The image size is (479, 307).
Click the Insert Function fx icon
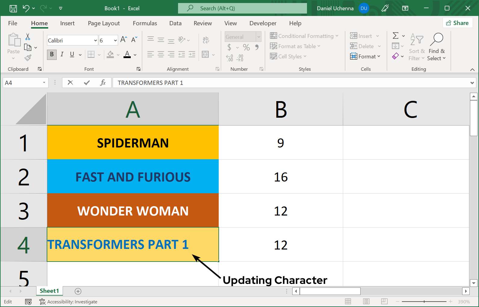[103, 82]
